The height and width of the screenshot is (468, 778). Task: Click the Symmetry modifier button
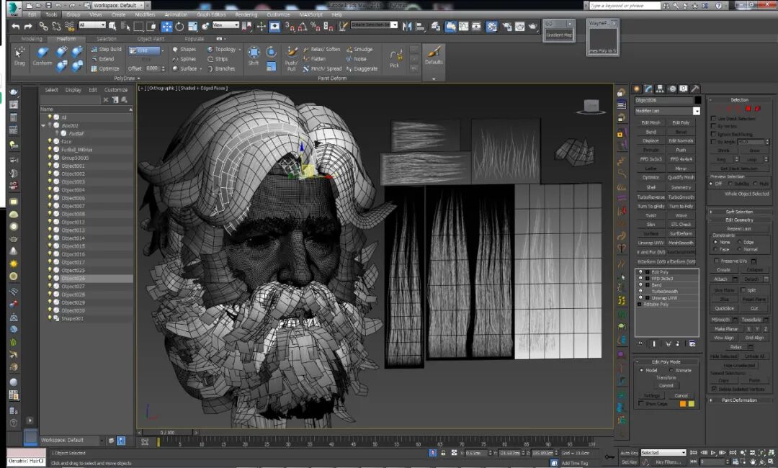click(x=681, y=187)
